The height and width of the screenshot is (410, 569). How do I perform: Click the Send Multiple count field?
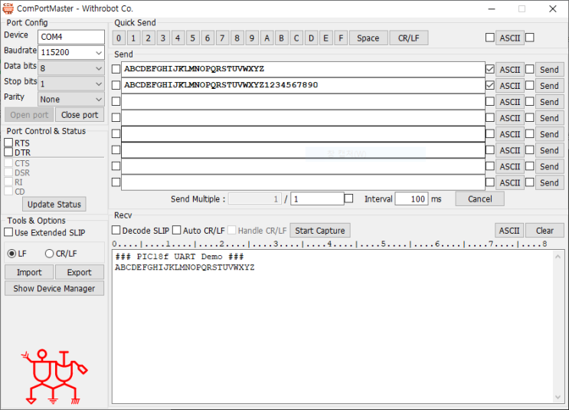(317, 198)
